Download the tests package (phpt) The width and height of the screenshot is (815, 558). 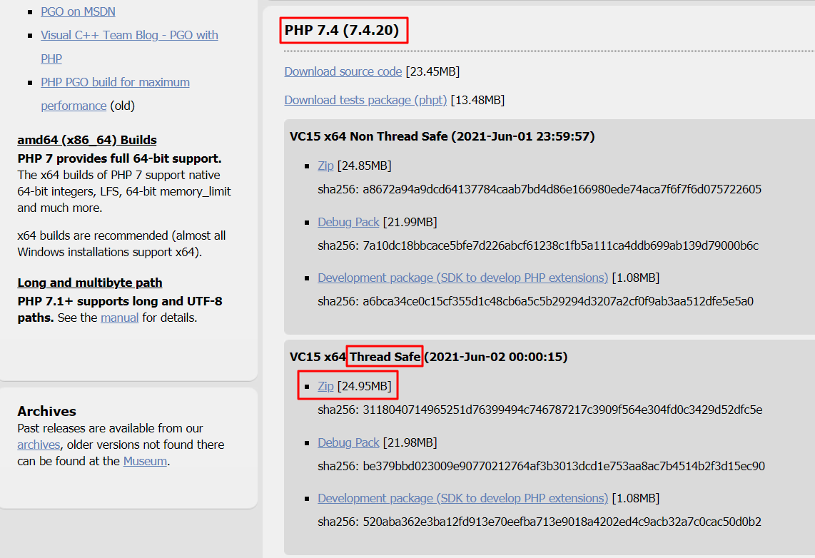365,100
